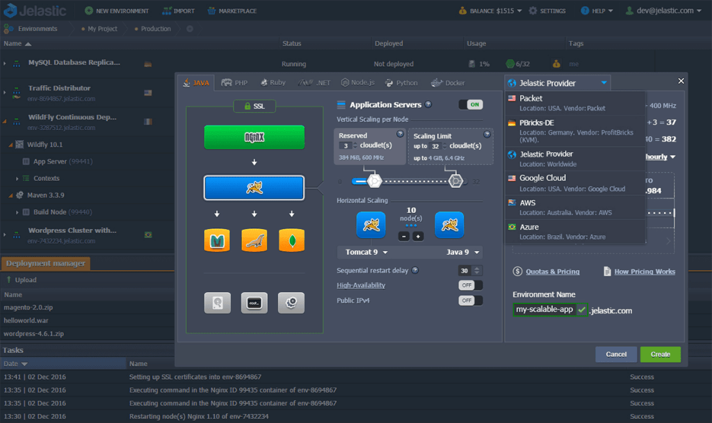Click the MongoDB NoSQL database icon
712x423 pixels.
[x=291, y=240]
